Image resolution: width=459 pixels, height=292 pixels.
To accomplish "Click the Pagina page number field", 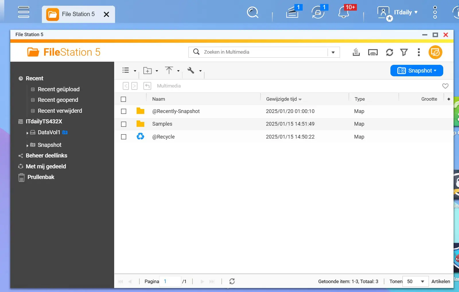I will point(170,281).
